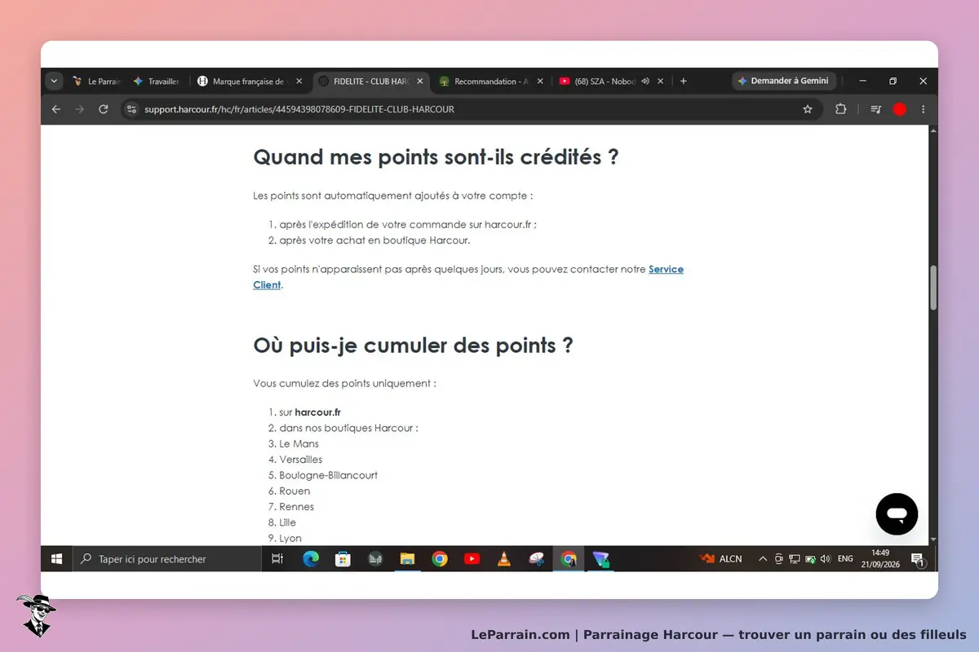Click the Lille list entry
Screen dimensions: 979x652
tap(287, 522)
